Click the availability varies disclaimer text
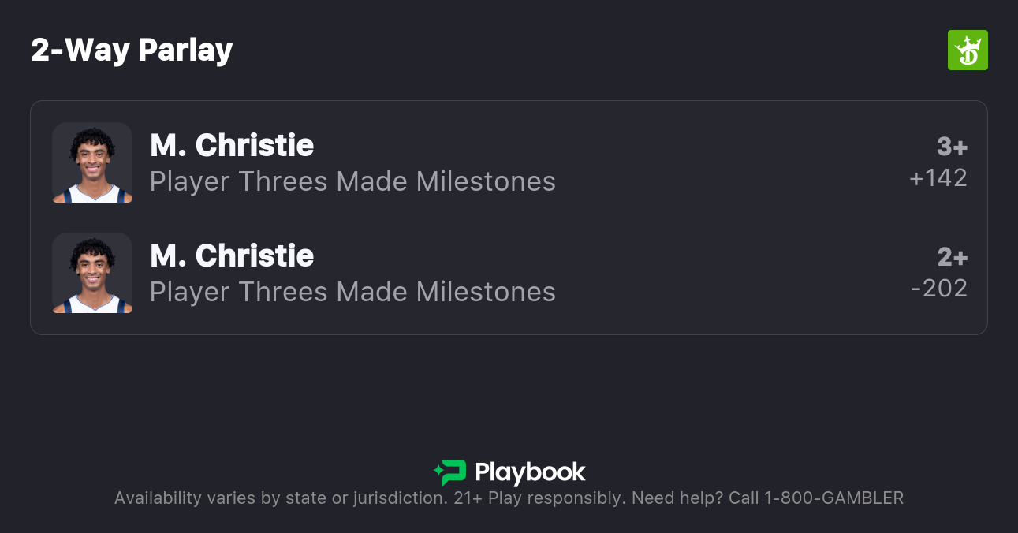 click(x=280, y=498)
